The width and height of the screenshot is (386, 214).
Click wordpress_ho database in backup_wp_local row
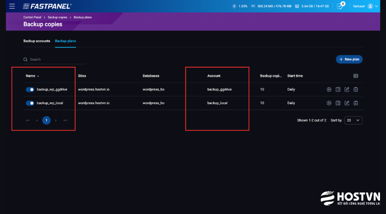[154, 103]
